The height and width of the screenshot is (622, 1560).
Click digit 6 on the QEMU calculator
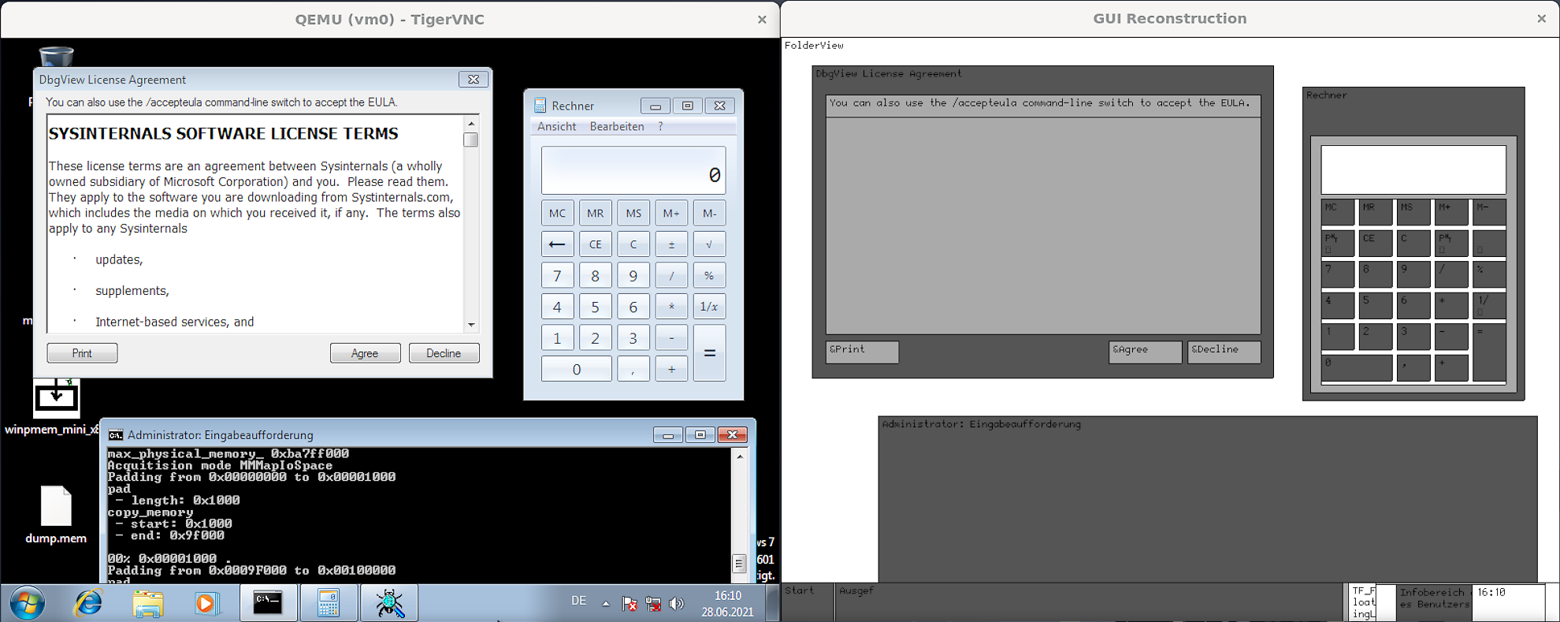[633, 307]
